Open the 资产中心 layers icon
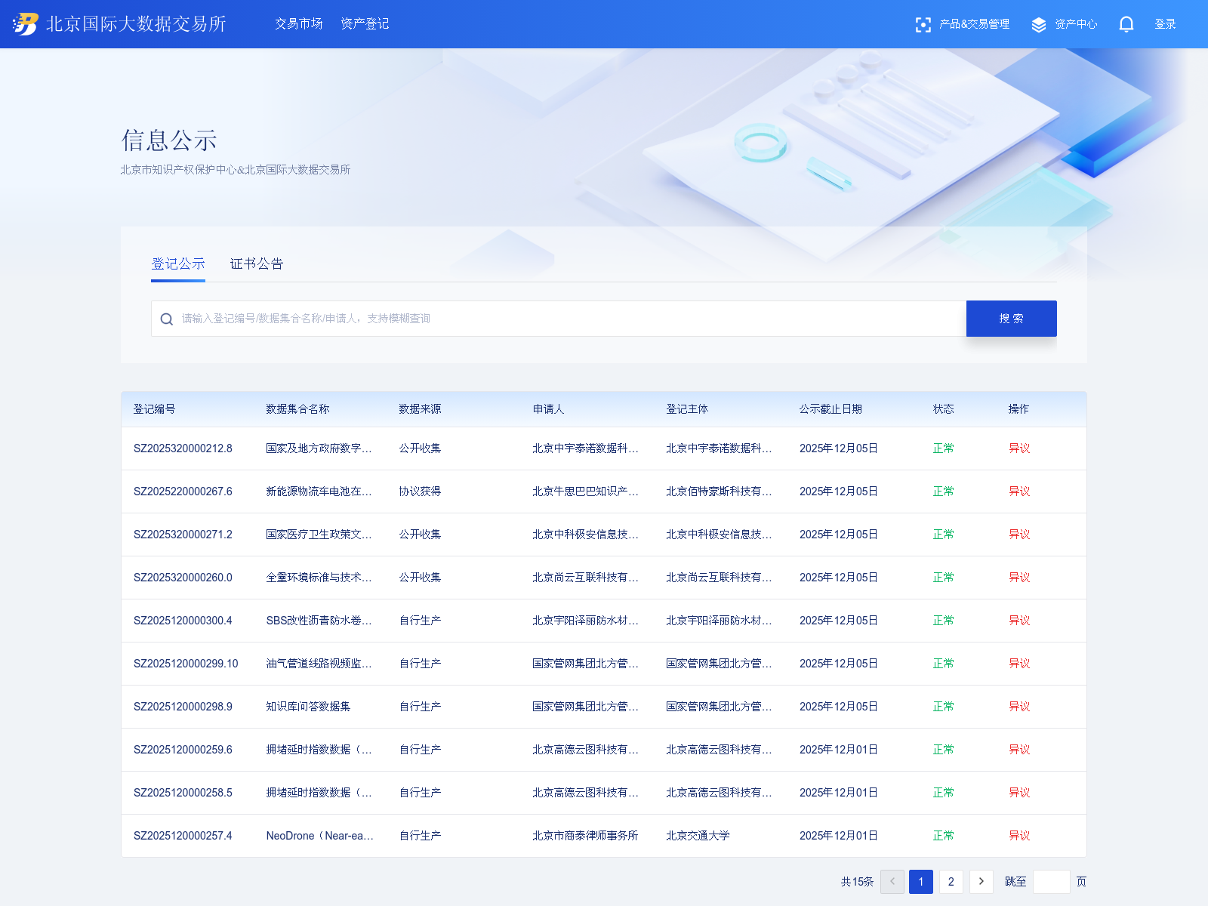Viewport: 1208px width, 906px height. 1039,25
